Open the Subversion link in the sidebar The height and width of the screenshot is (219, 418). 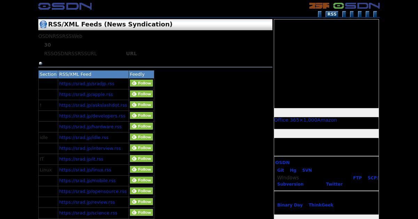[x=290, y=184]
